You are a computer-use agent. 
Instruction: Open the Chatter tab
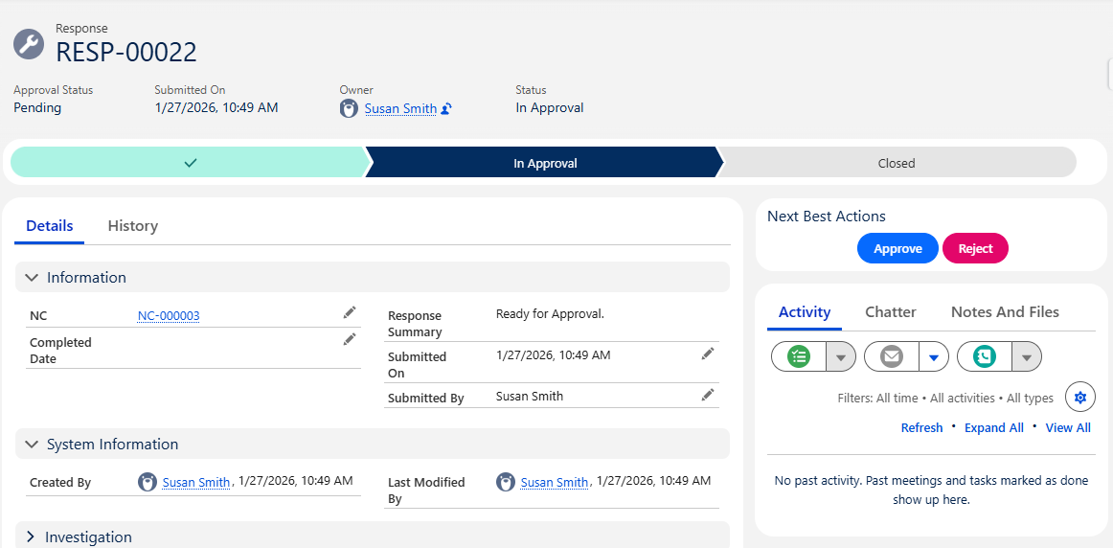[x=890, y=312]
